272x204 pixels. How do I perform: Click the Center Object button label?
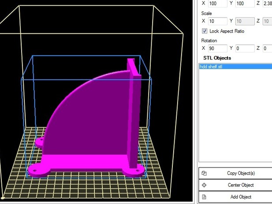tap(241, 185)
